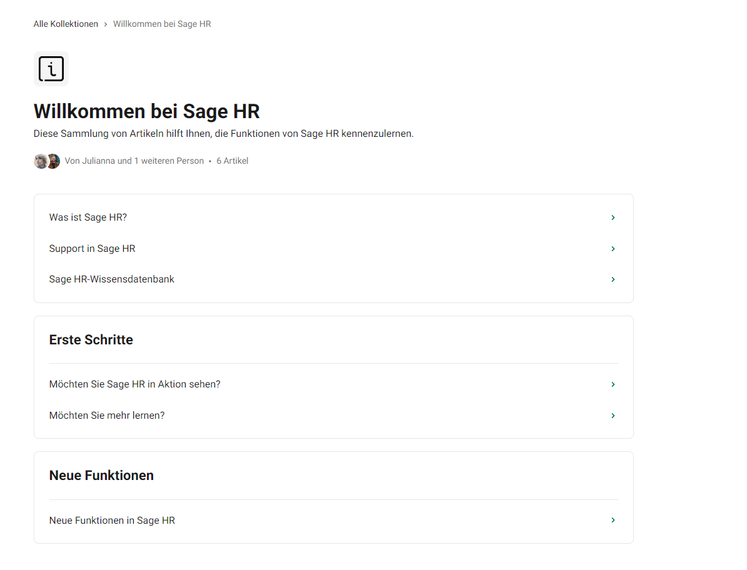Click the Erste Schritte section heading
Viewport: 747px width, 570px height.
click(x=91, y=340)
